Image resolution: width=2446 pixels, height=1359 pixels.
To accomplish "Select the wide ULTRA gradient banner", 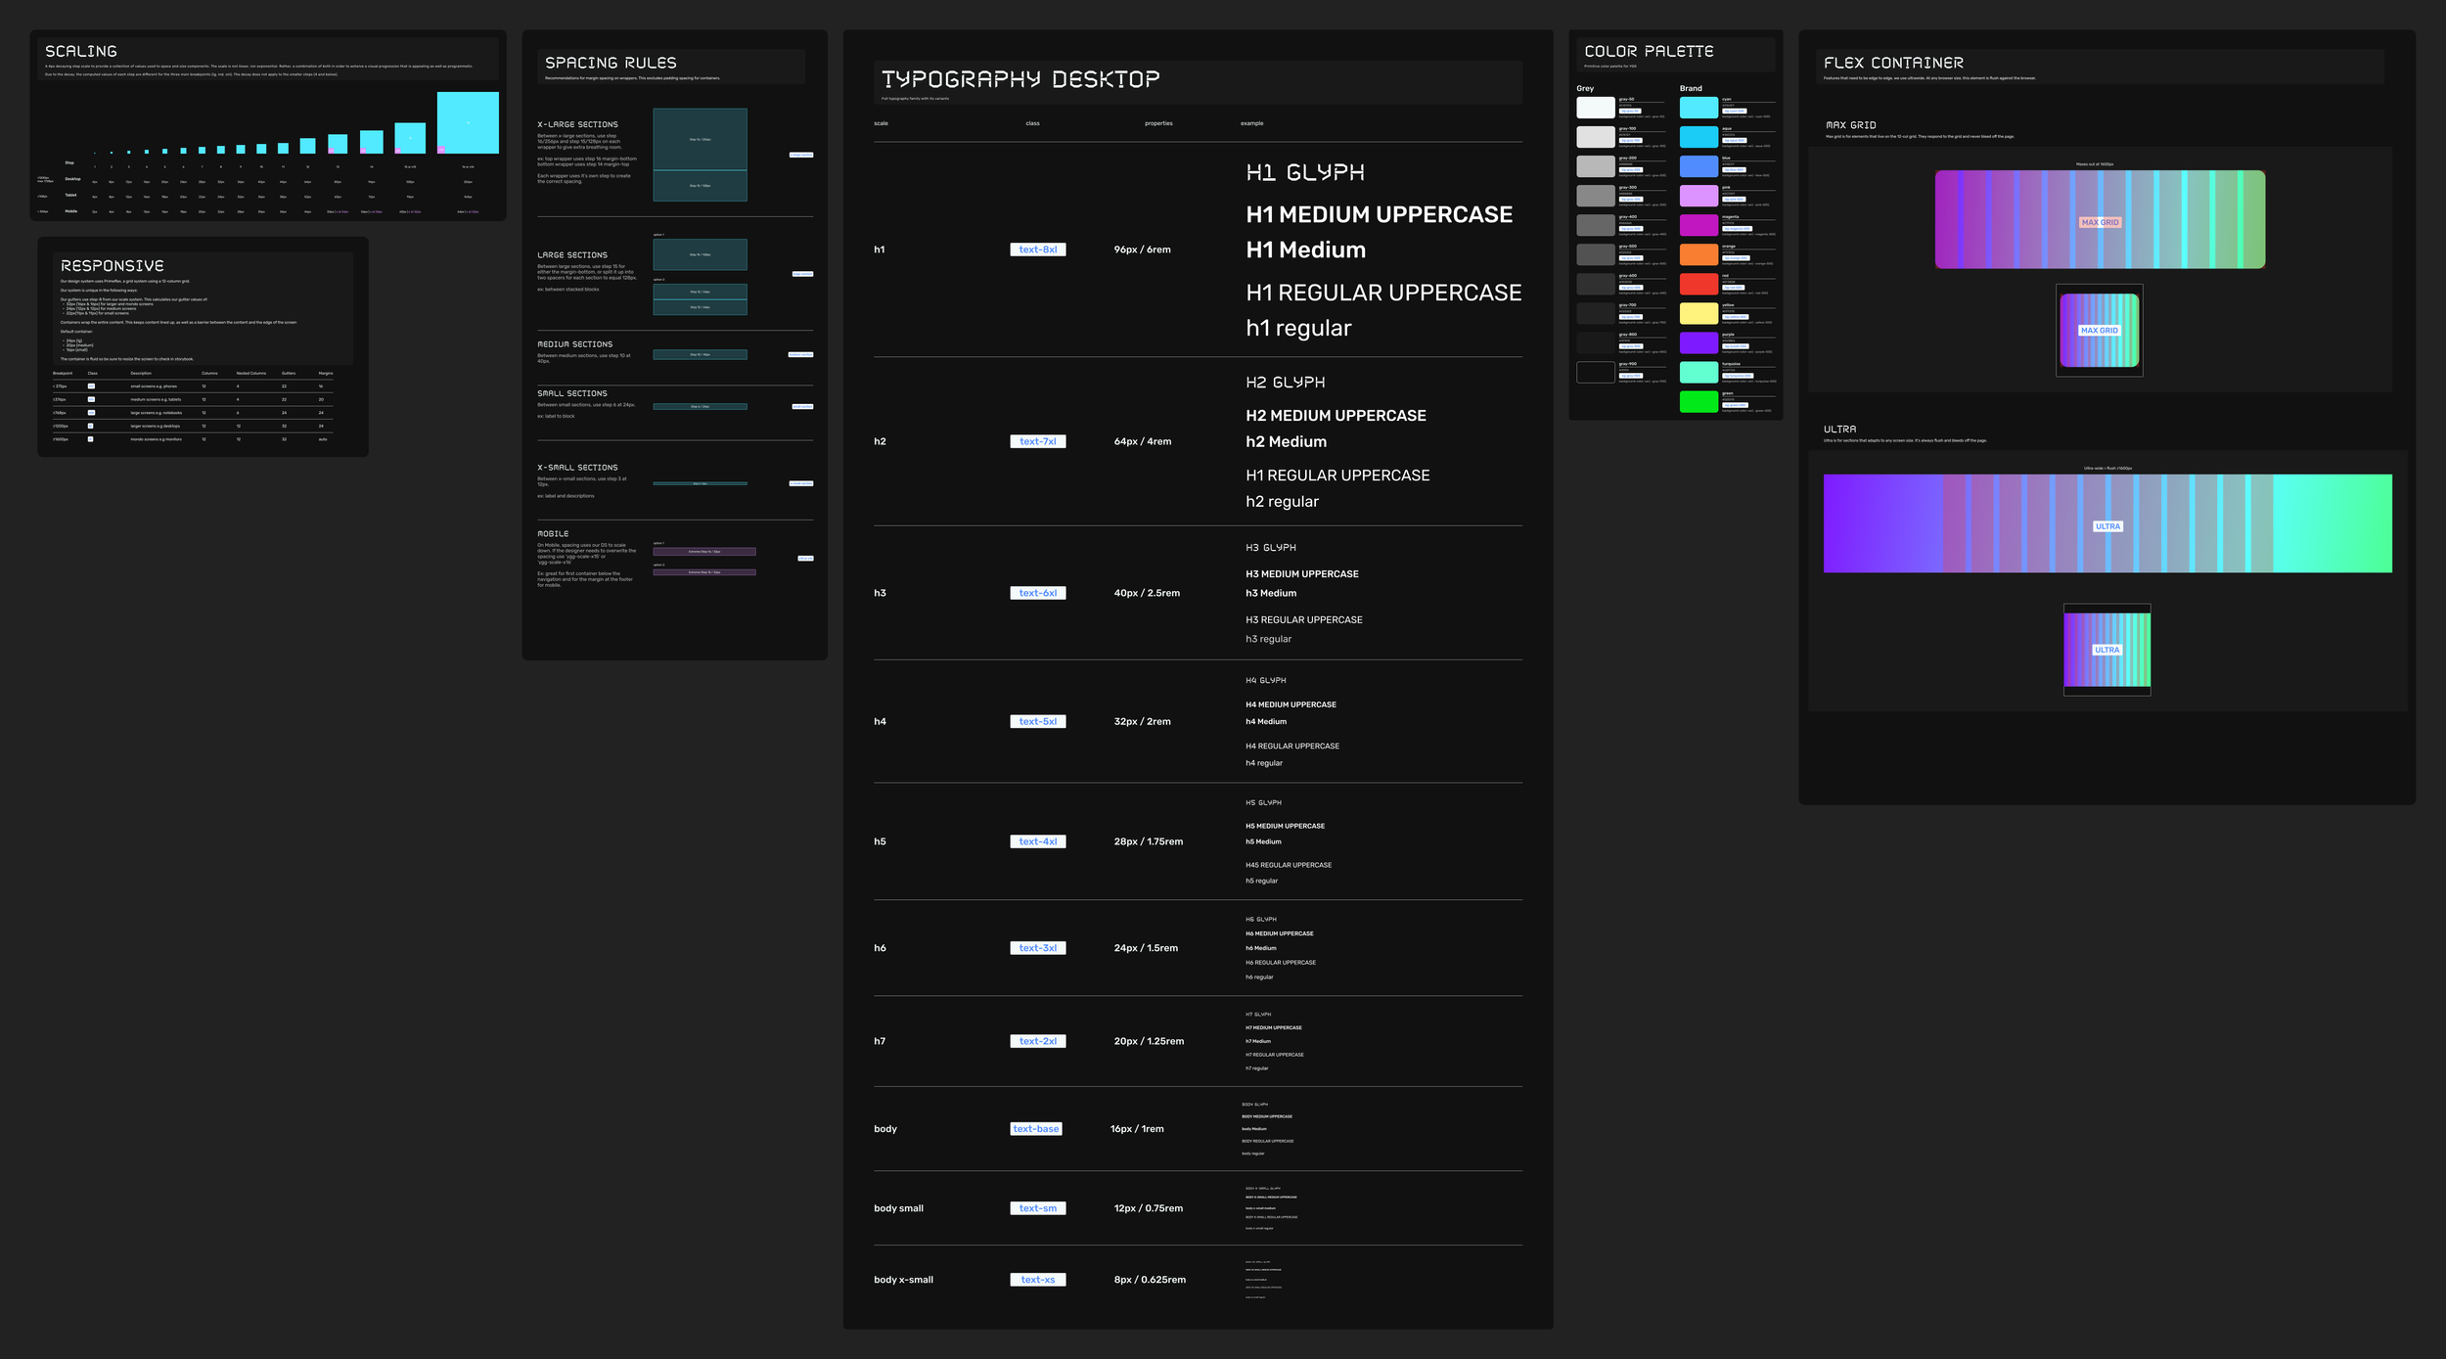I will pyautogui.click(x=2107, y=523).
